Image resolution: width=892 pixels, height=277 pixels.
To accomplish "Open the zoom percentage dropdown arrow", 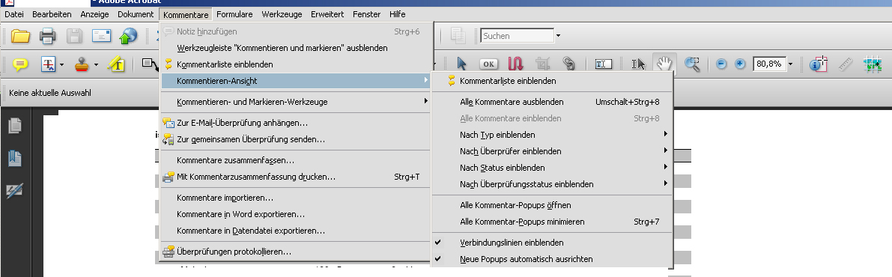I will coord(790,64).
